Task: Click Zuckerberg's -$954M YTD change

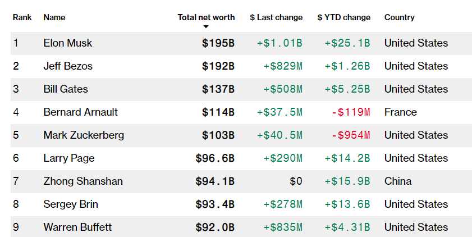Action: click(351, 135)
